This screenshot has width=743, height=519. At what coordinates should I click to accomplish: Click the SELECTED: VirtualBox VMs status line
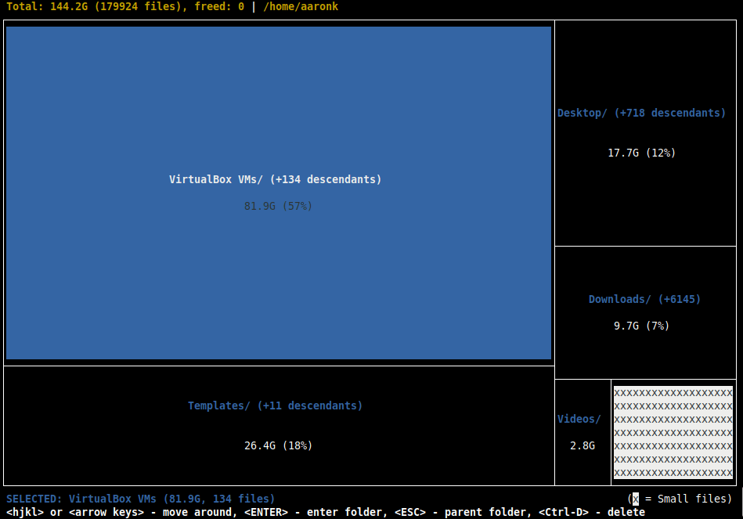coord(141,499)
